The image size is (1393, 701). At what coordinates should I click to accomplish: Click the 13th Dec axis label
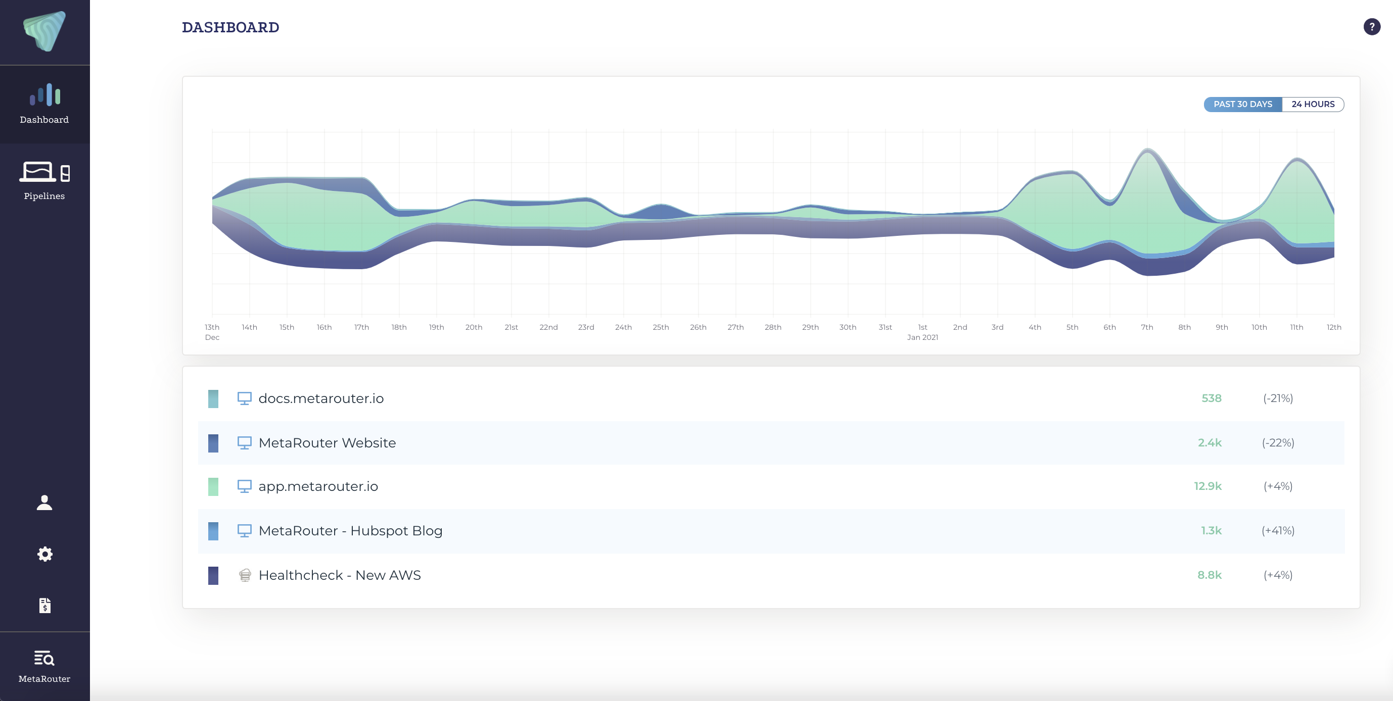[x=212, y=332]
